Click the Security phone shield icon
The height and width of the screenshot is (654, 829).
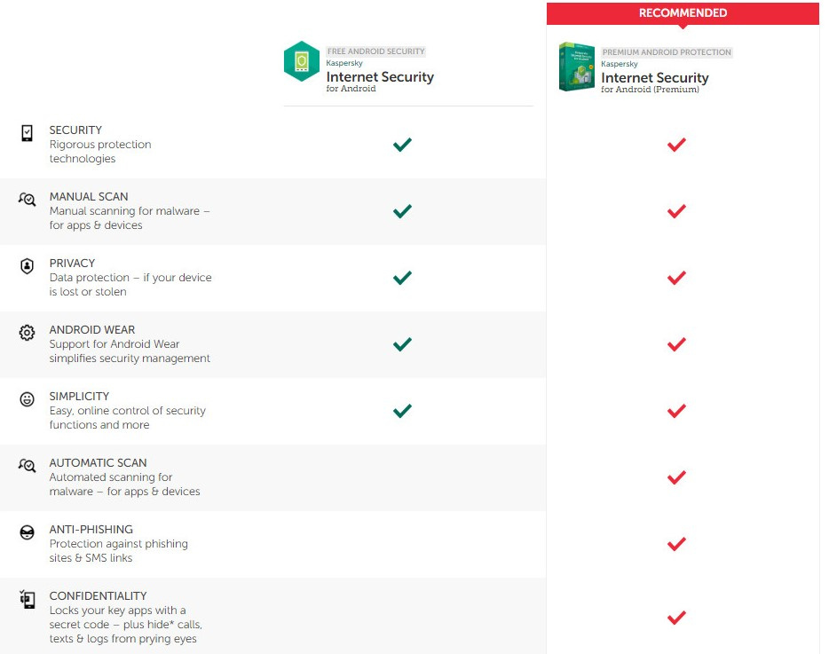click(27, 133)
